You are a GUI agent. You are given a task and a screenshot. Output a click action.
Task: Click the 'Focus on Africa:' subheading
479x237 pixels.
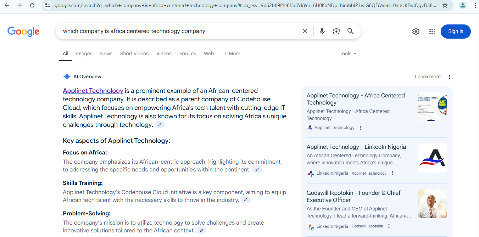[85, 152]
